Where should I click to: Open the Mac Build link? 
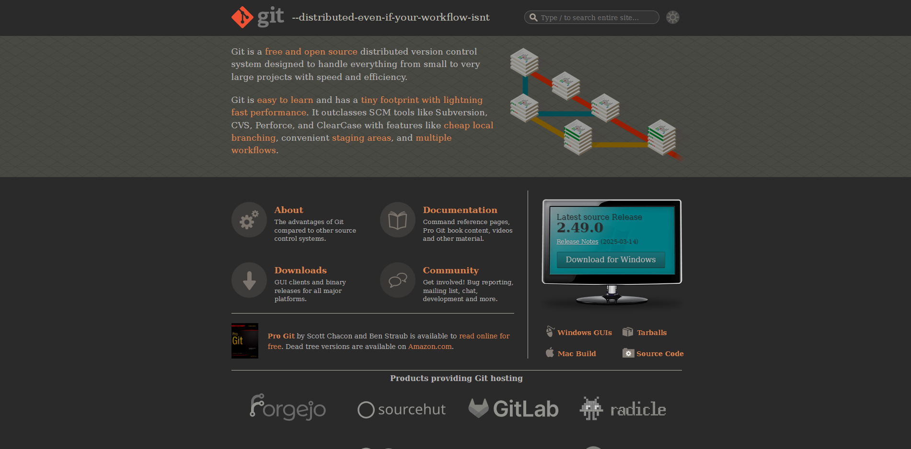577,354
